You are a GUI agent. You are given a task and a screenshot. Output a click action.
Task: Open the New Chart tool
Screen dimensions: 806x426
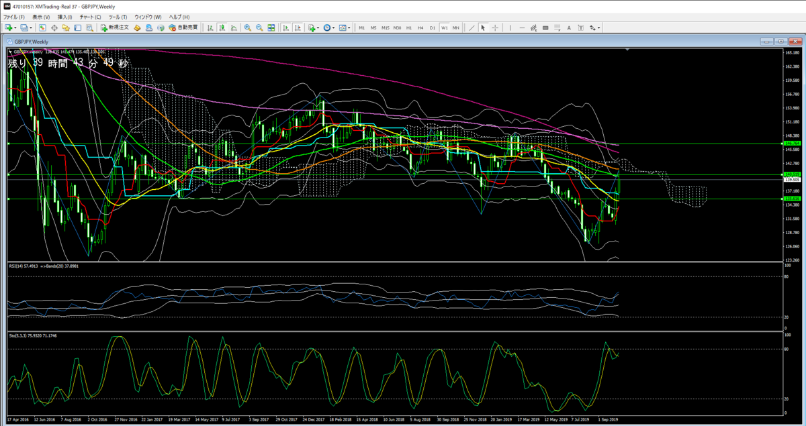(8, 28)
